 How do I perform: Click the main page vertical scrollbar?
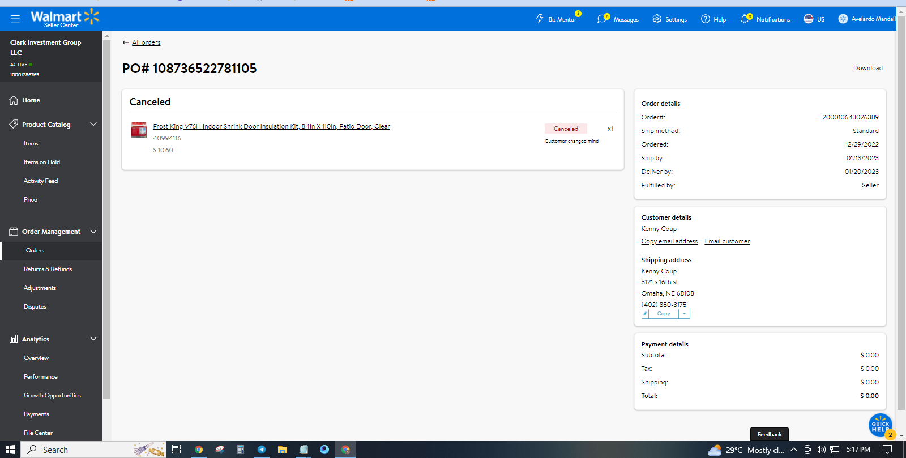[x=901, y=213]
